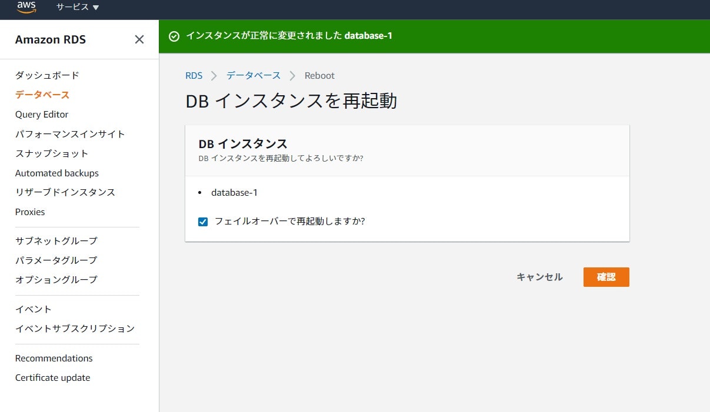Open パラメータグループ page
Viewport: 710px width, 412px height.
coord(56,260)
